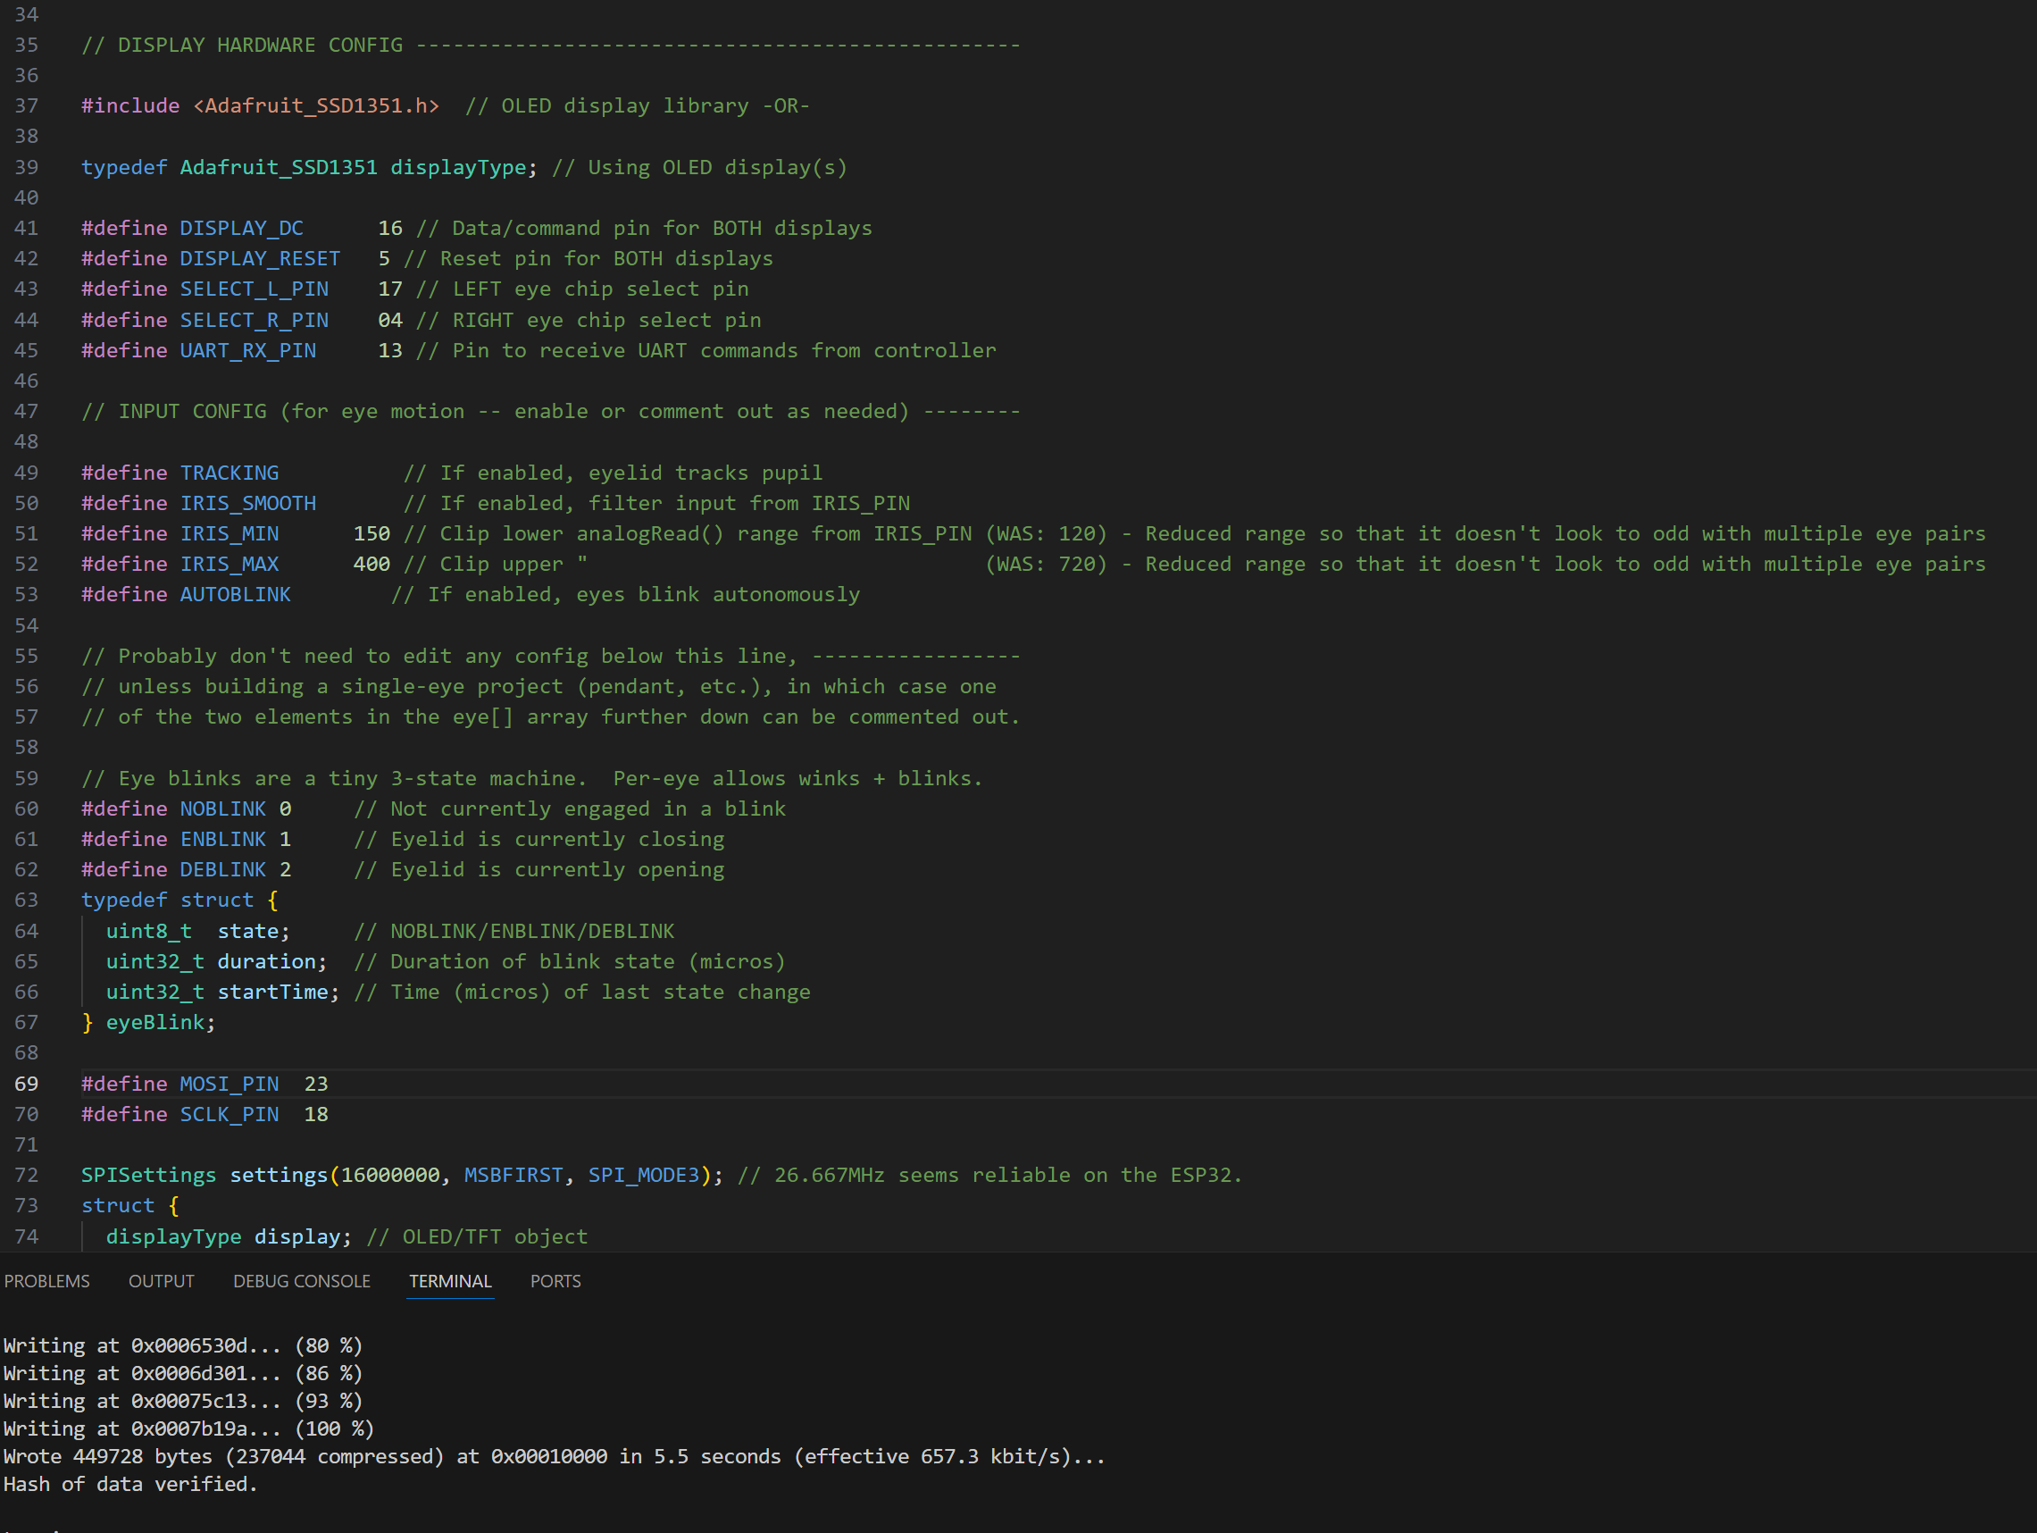Switch to the PORTS tab
The image size is (2037, 1533).
pyautogui.click(x=555, y=1281)
